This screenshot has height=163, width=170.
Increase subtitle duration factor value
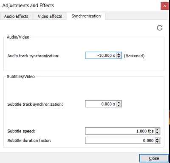coord(157,139)
